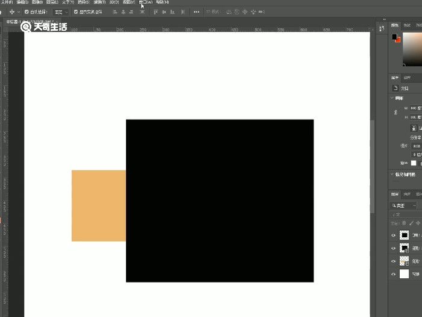
Task: Open the Filter menu
Action: point(99,2)
